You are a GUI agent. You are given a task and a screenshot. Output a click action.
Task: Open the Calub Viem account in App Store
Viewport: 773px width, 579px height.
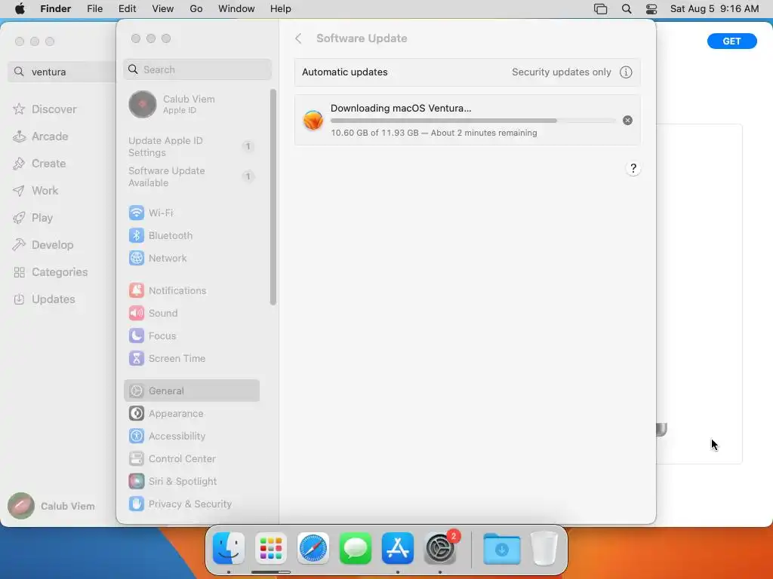click(x=51, y=506)
